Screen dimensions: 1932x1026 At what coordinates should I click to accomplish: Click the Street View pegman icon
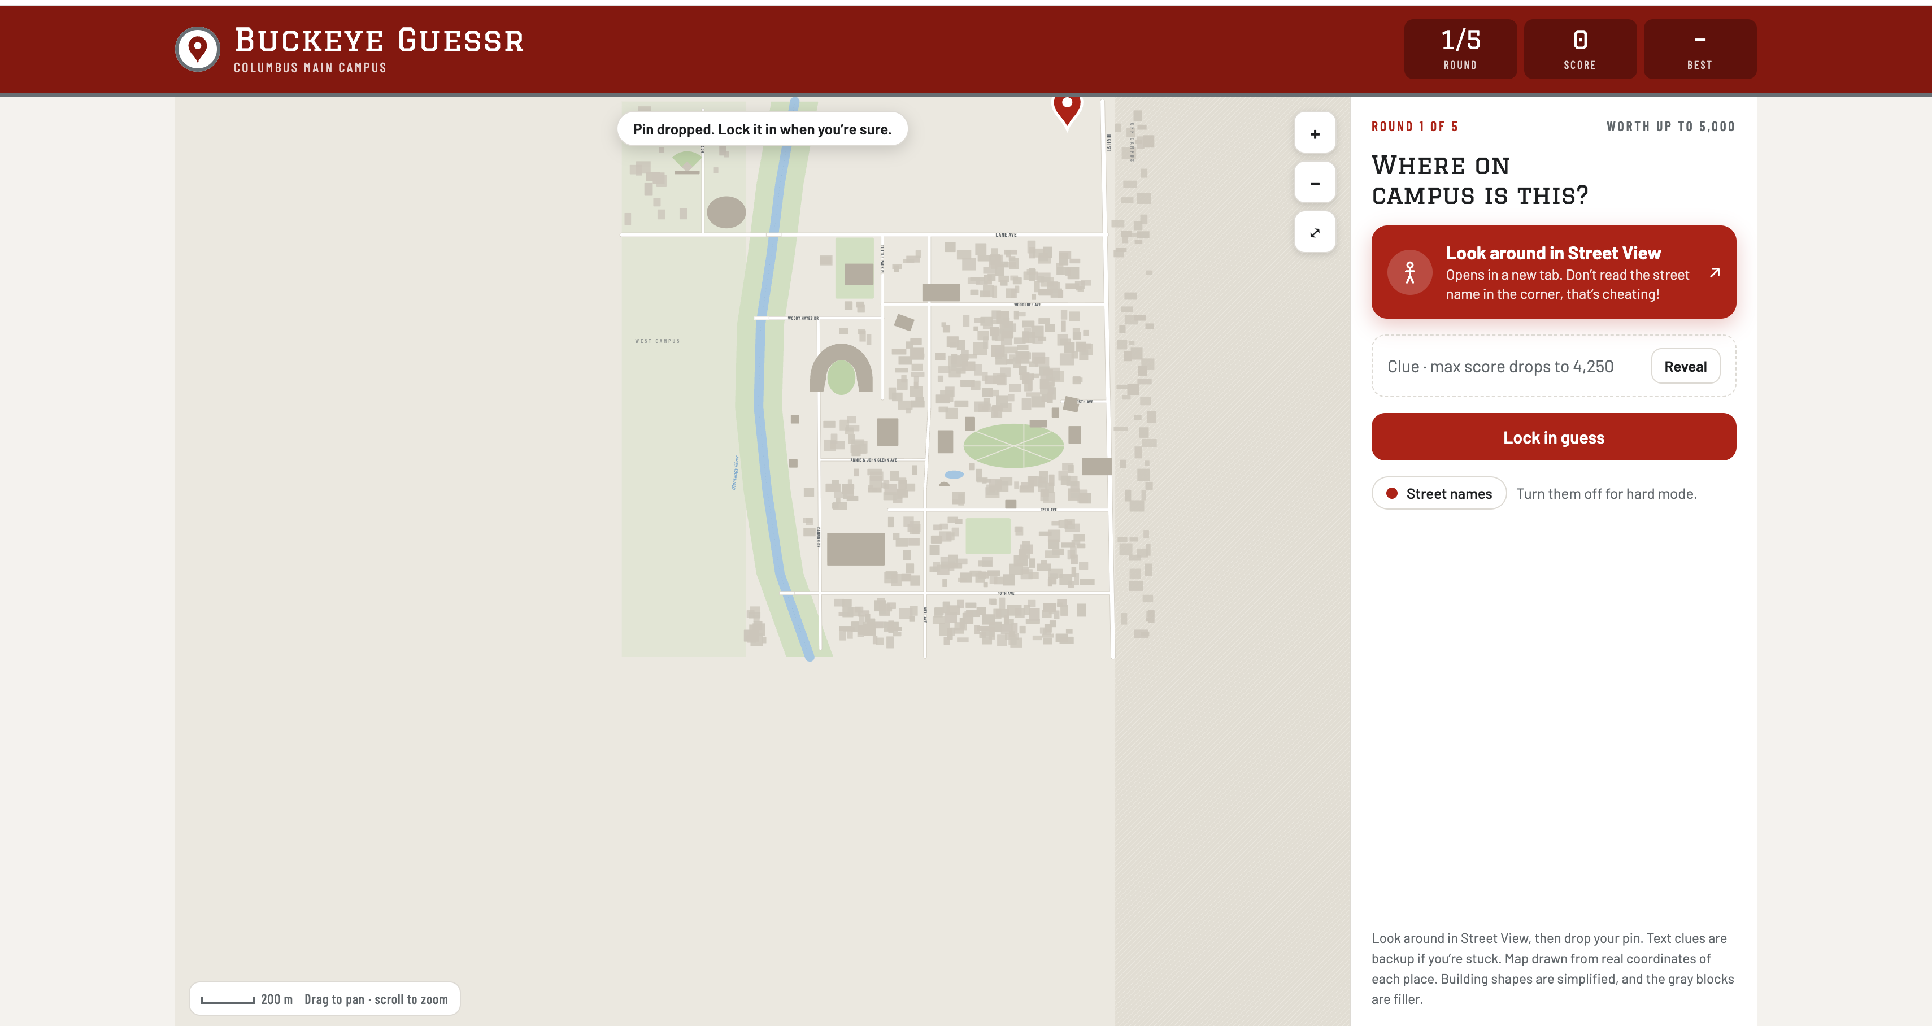(x=1409, y=272)
